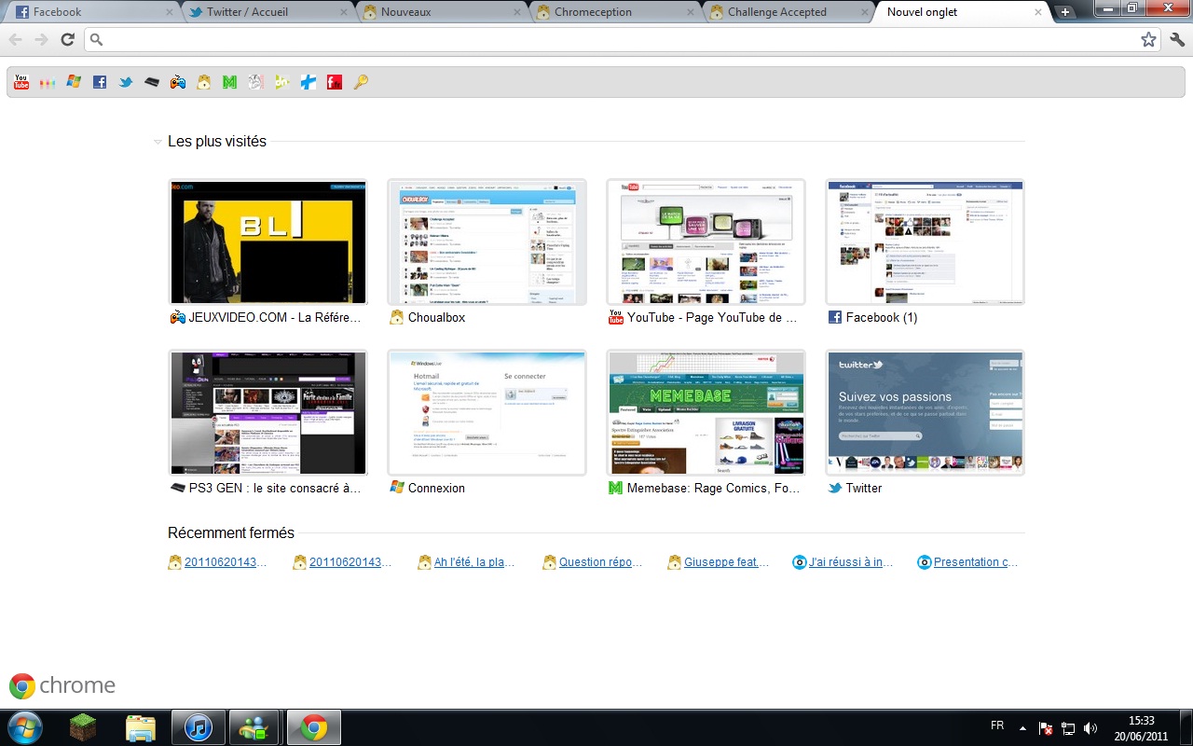This screenshot has height=746, width=1193.
Task: Reload the page with the refresh button
Action: 67,39
